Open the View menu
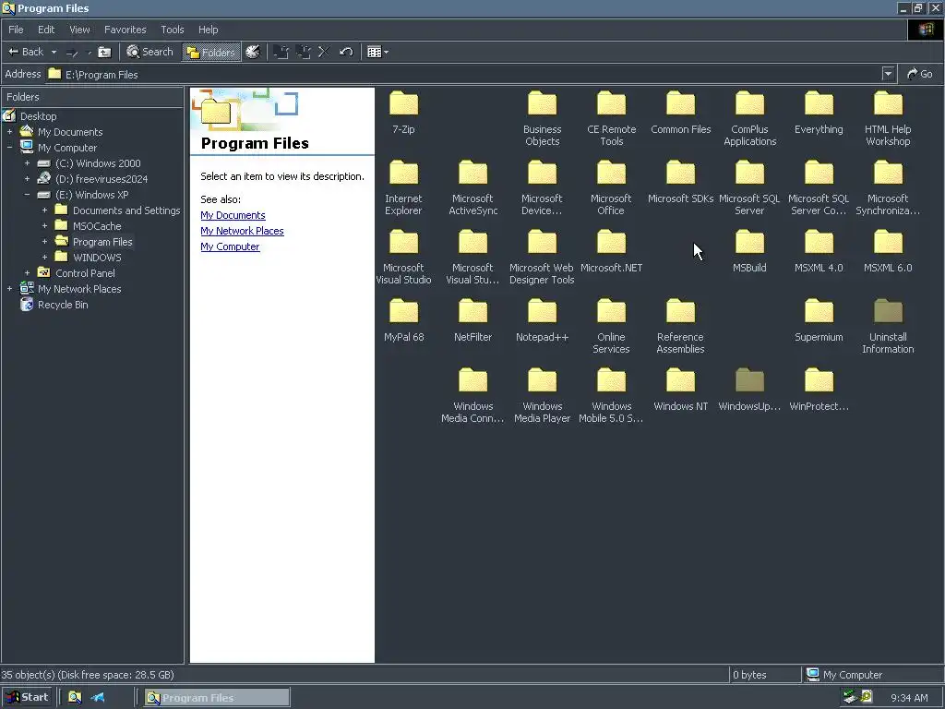 (79, 30)
